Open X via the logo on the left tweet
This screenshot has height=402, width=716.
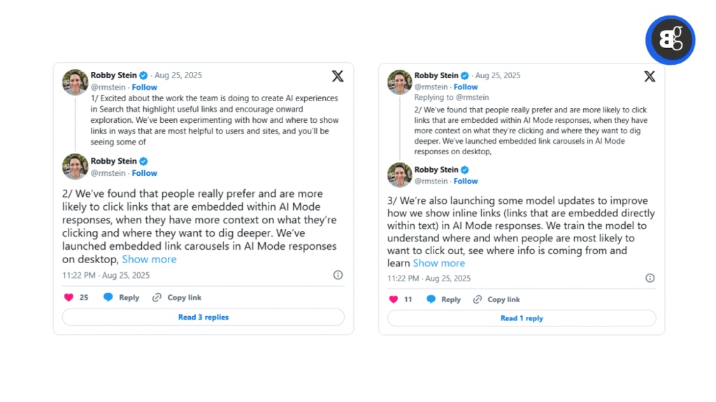[x=338, y=77]
